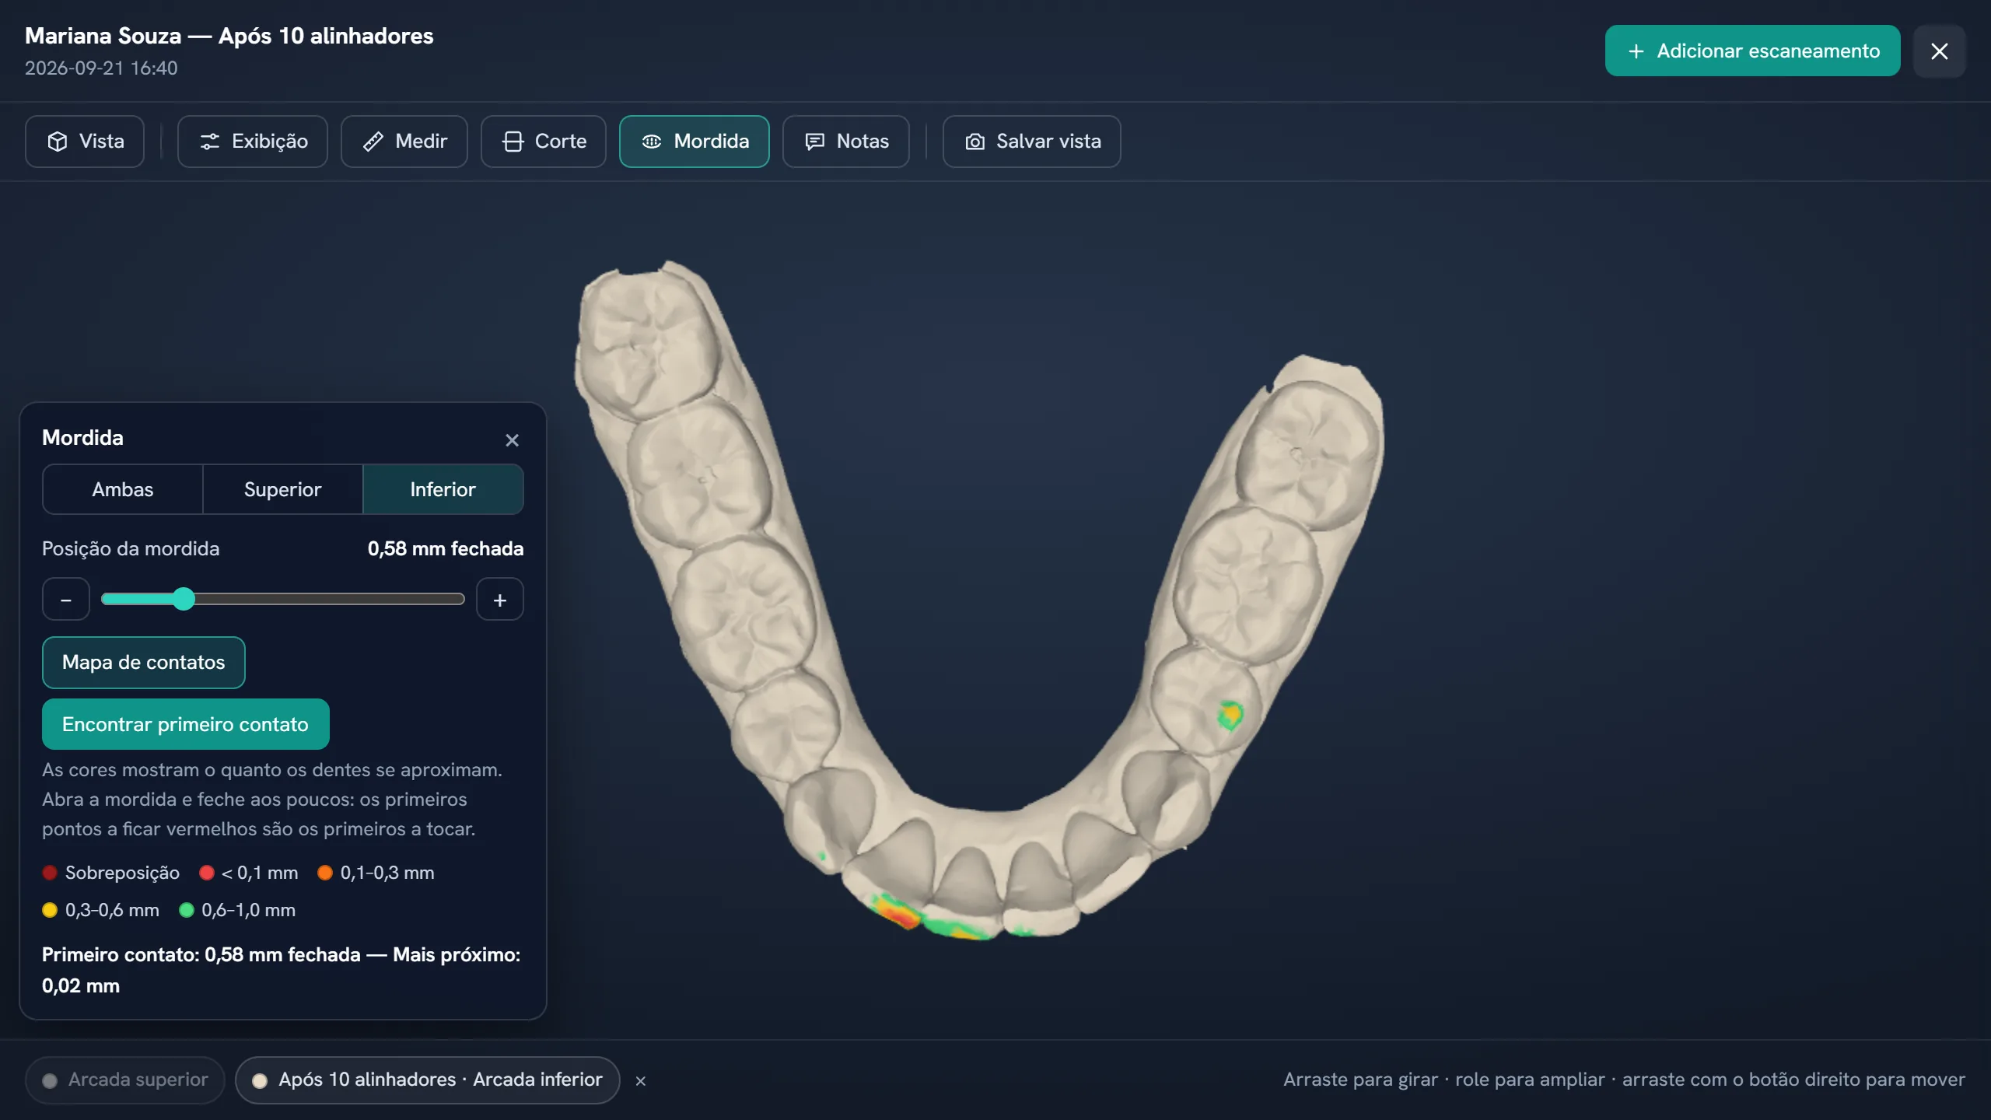Click the < 0,1 mm legend dot
1991x1120 pixels.
[x=207, y=873]
